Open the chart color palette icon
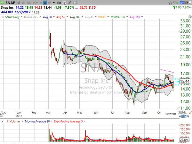 (x=190, y=17)
